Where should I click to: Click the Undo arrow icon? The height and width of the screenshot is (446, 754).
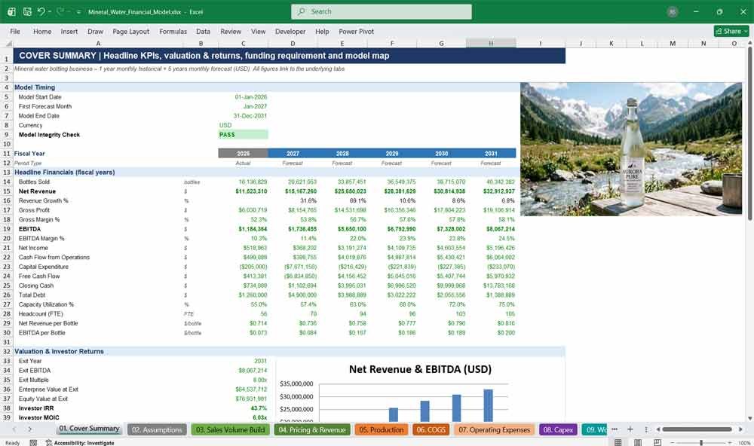click(41, 11)
